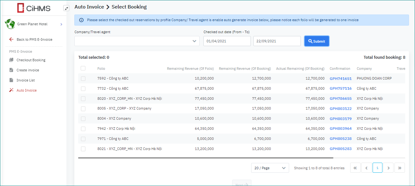Screen dimensions: 415x186
Task: Open the Invoice List menu item
Action: [x=26, y=80]
